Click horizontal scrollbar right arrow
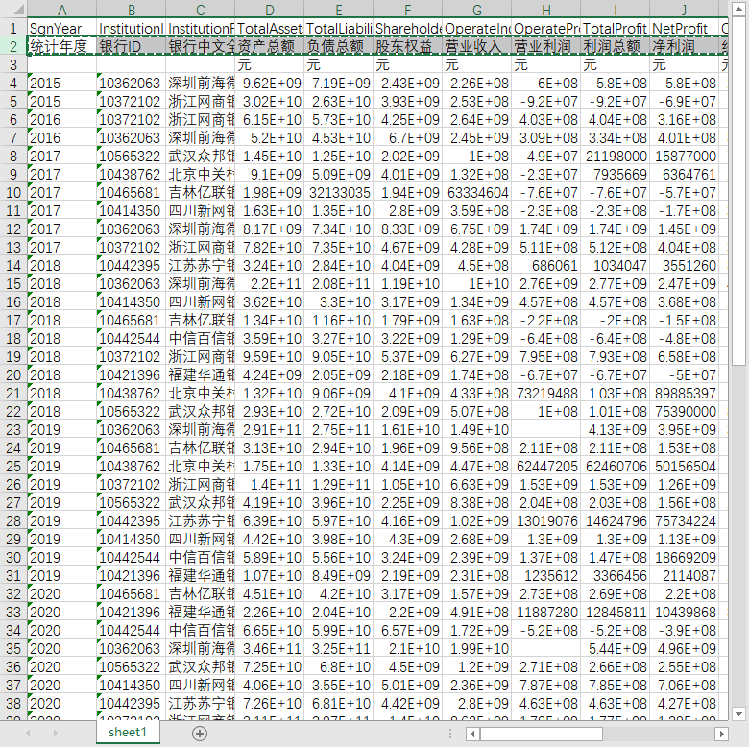 (x=721, y=734)
